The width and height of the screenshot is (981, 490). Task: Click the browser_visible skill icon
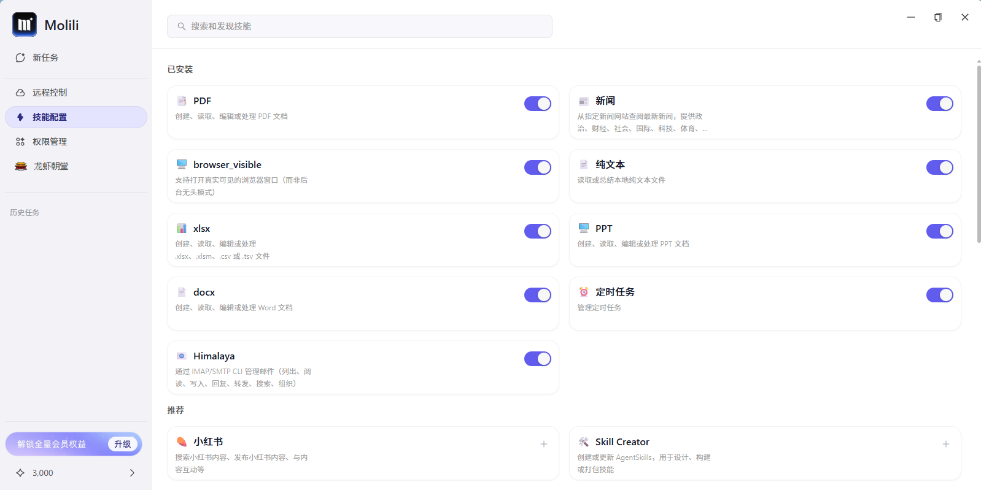click(182, 164)
